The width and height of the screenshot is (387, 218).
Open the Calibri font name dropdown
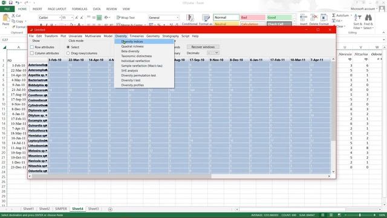tap(60, 18)
